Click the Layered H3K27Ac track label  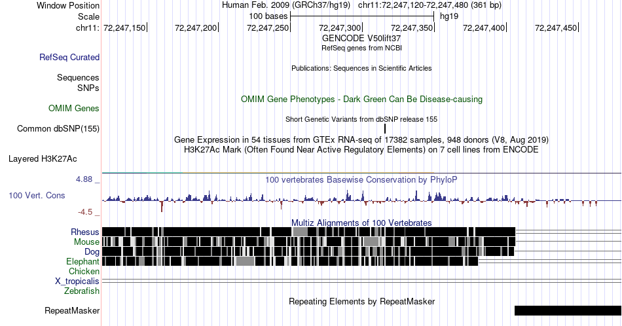coord(43,158)
